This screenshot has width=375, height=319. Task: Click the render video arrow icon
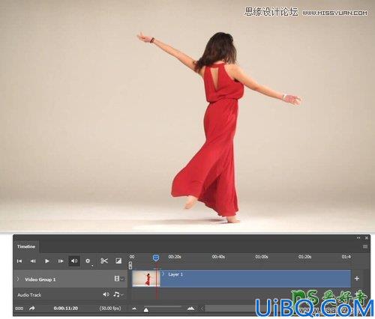coord(32,309)
